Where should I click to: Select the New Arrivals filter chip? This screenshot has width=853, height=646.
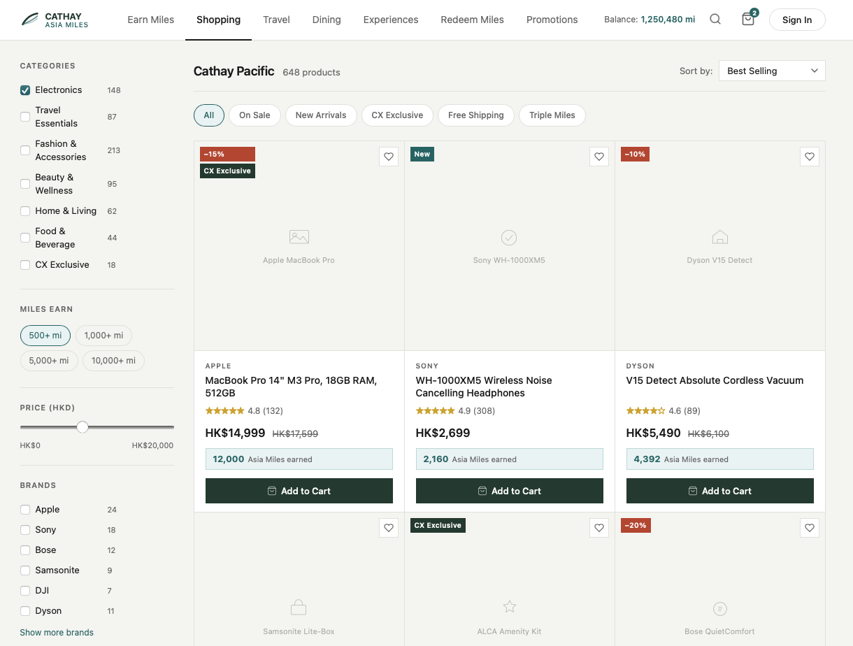(321, 115)
